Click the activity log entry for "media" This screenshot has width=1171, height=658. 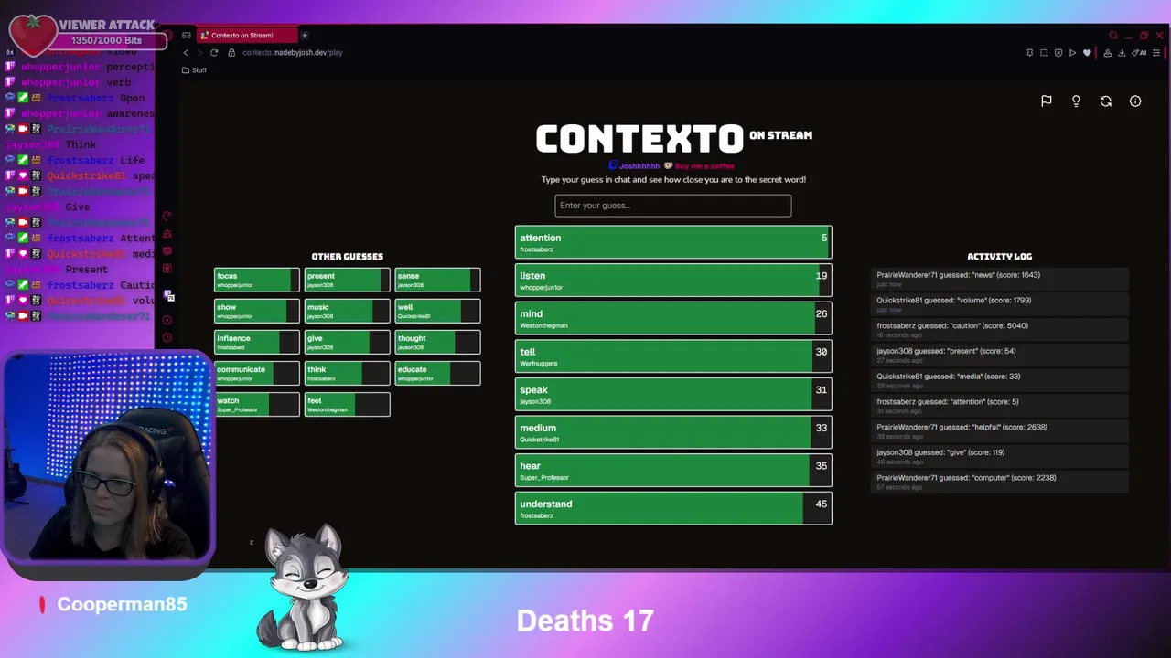[1000, 380]
